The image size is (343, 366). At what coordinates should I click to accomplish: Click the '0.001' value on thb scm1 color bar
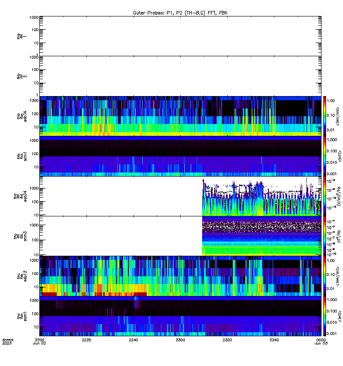click(332, 174)
